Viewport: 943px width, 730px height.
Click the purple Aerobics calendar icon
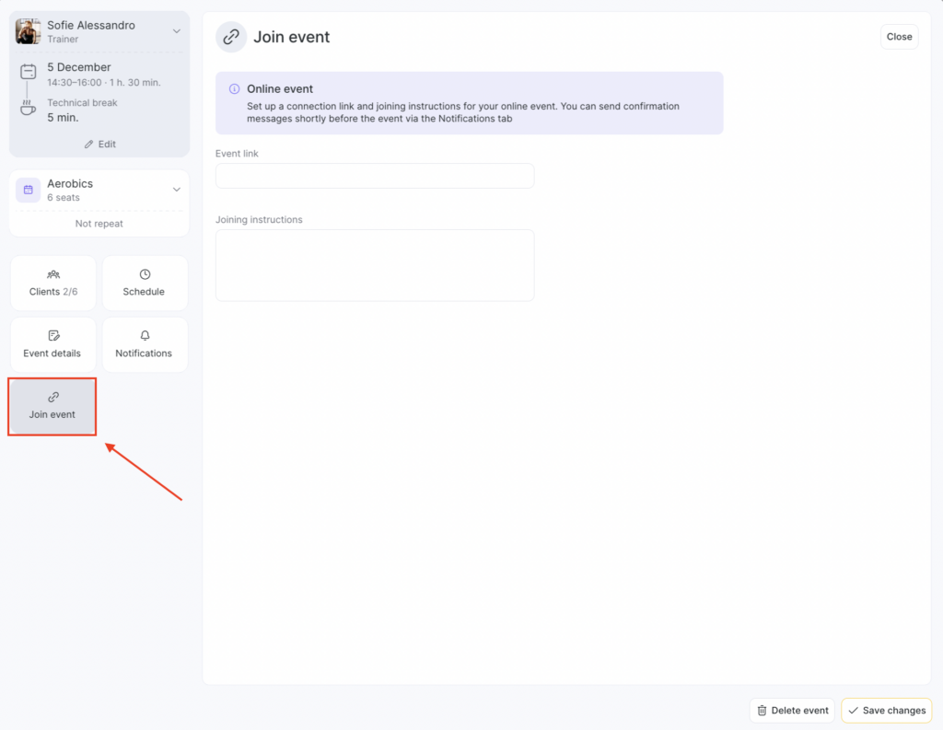click(29, 190)
